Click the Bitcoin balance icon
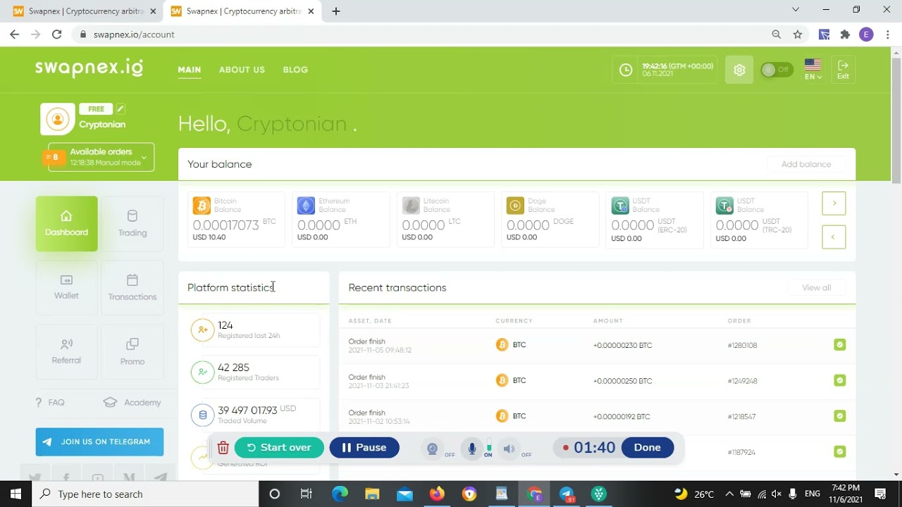 202,205
